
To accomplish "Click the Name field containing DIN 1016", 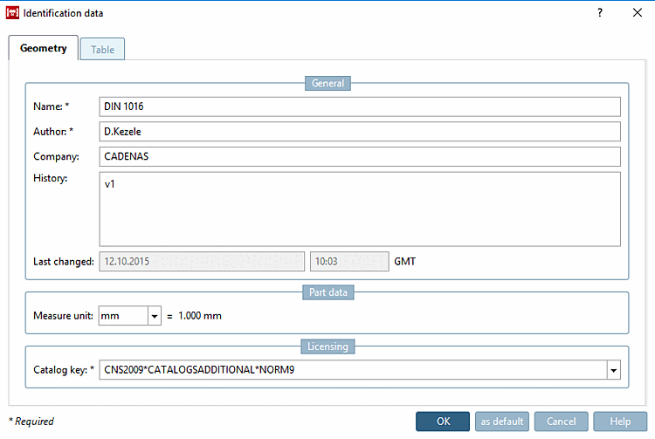I will 360,106.
